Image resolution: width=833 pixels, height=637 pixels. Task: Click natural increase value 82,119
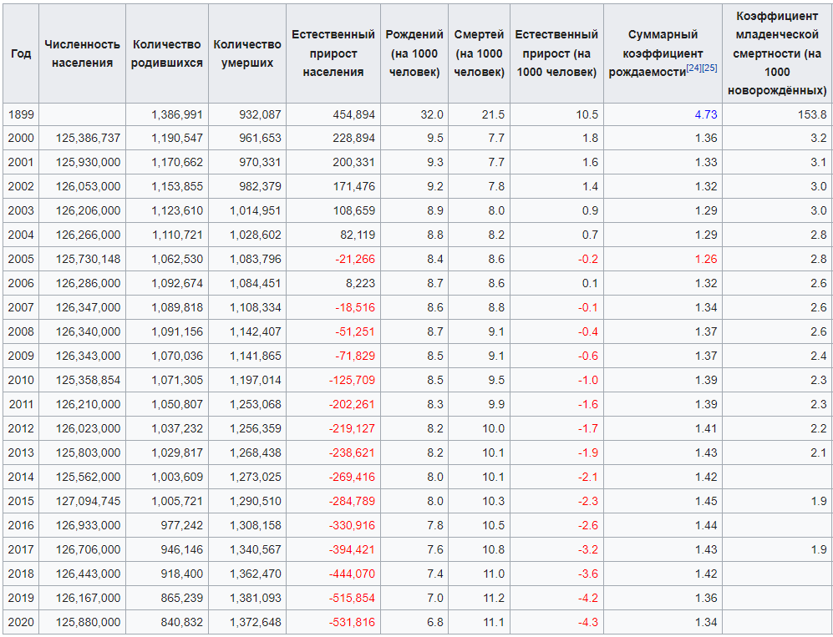[358, 235]
